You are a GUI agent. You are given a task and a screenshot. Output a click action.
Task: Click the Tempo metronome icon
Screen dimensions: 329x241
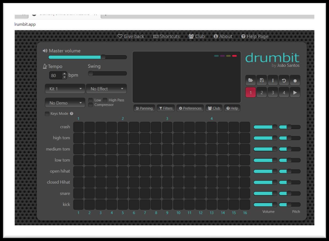click(45, 66)
